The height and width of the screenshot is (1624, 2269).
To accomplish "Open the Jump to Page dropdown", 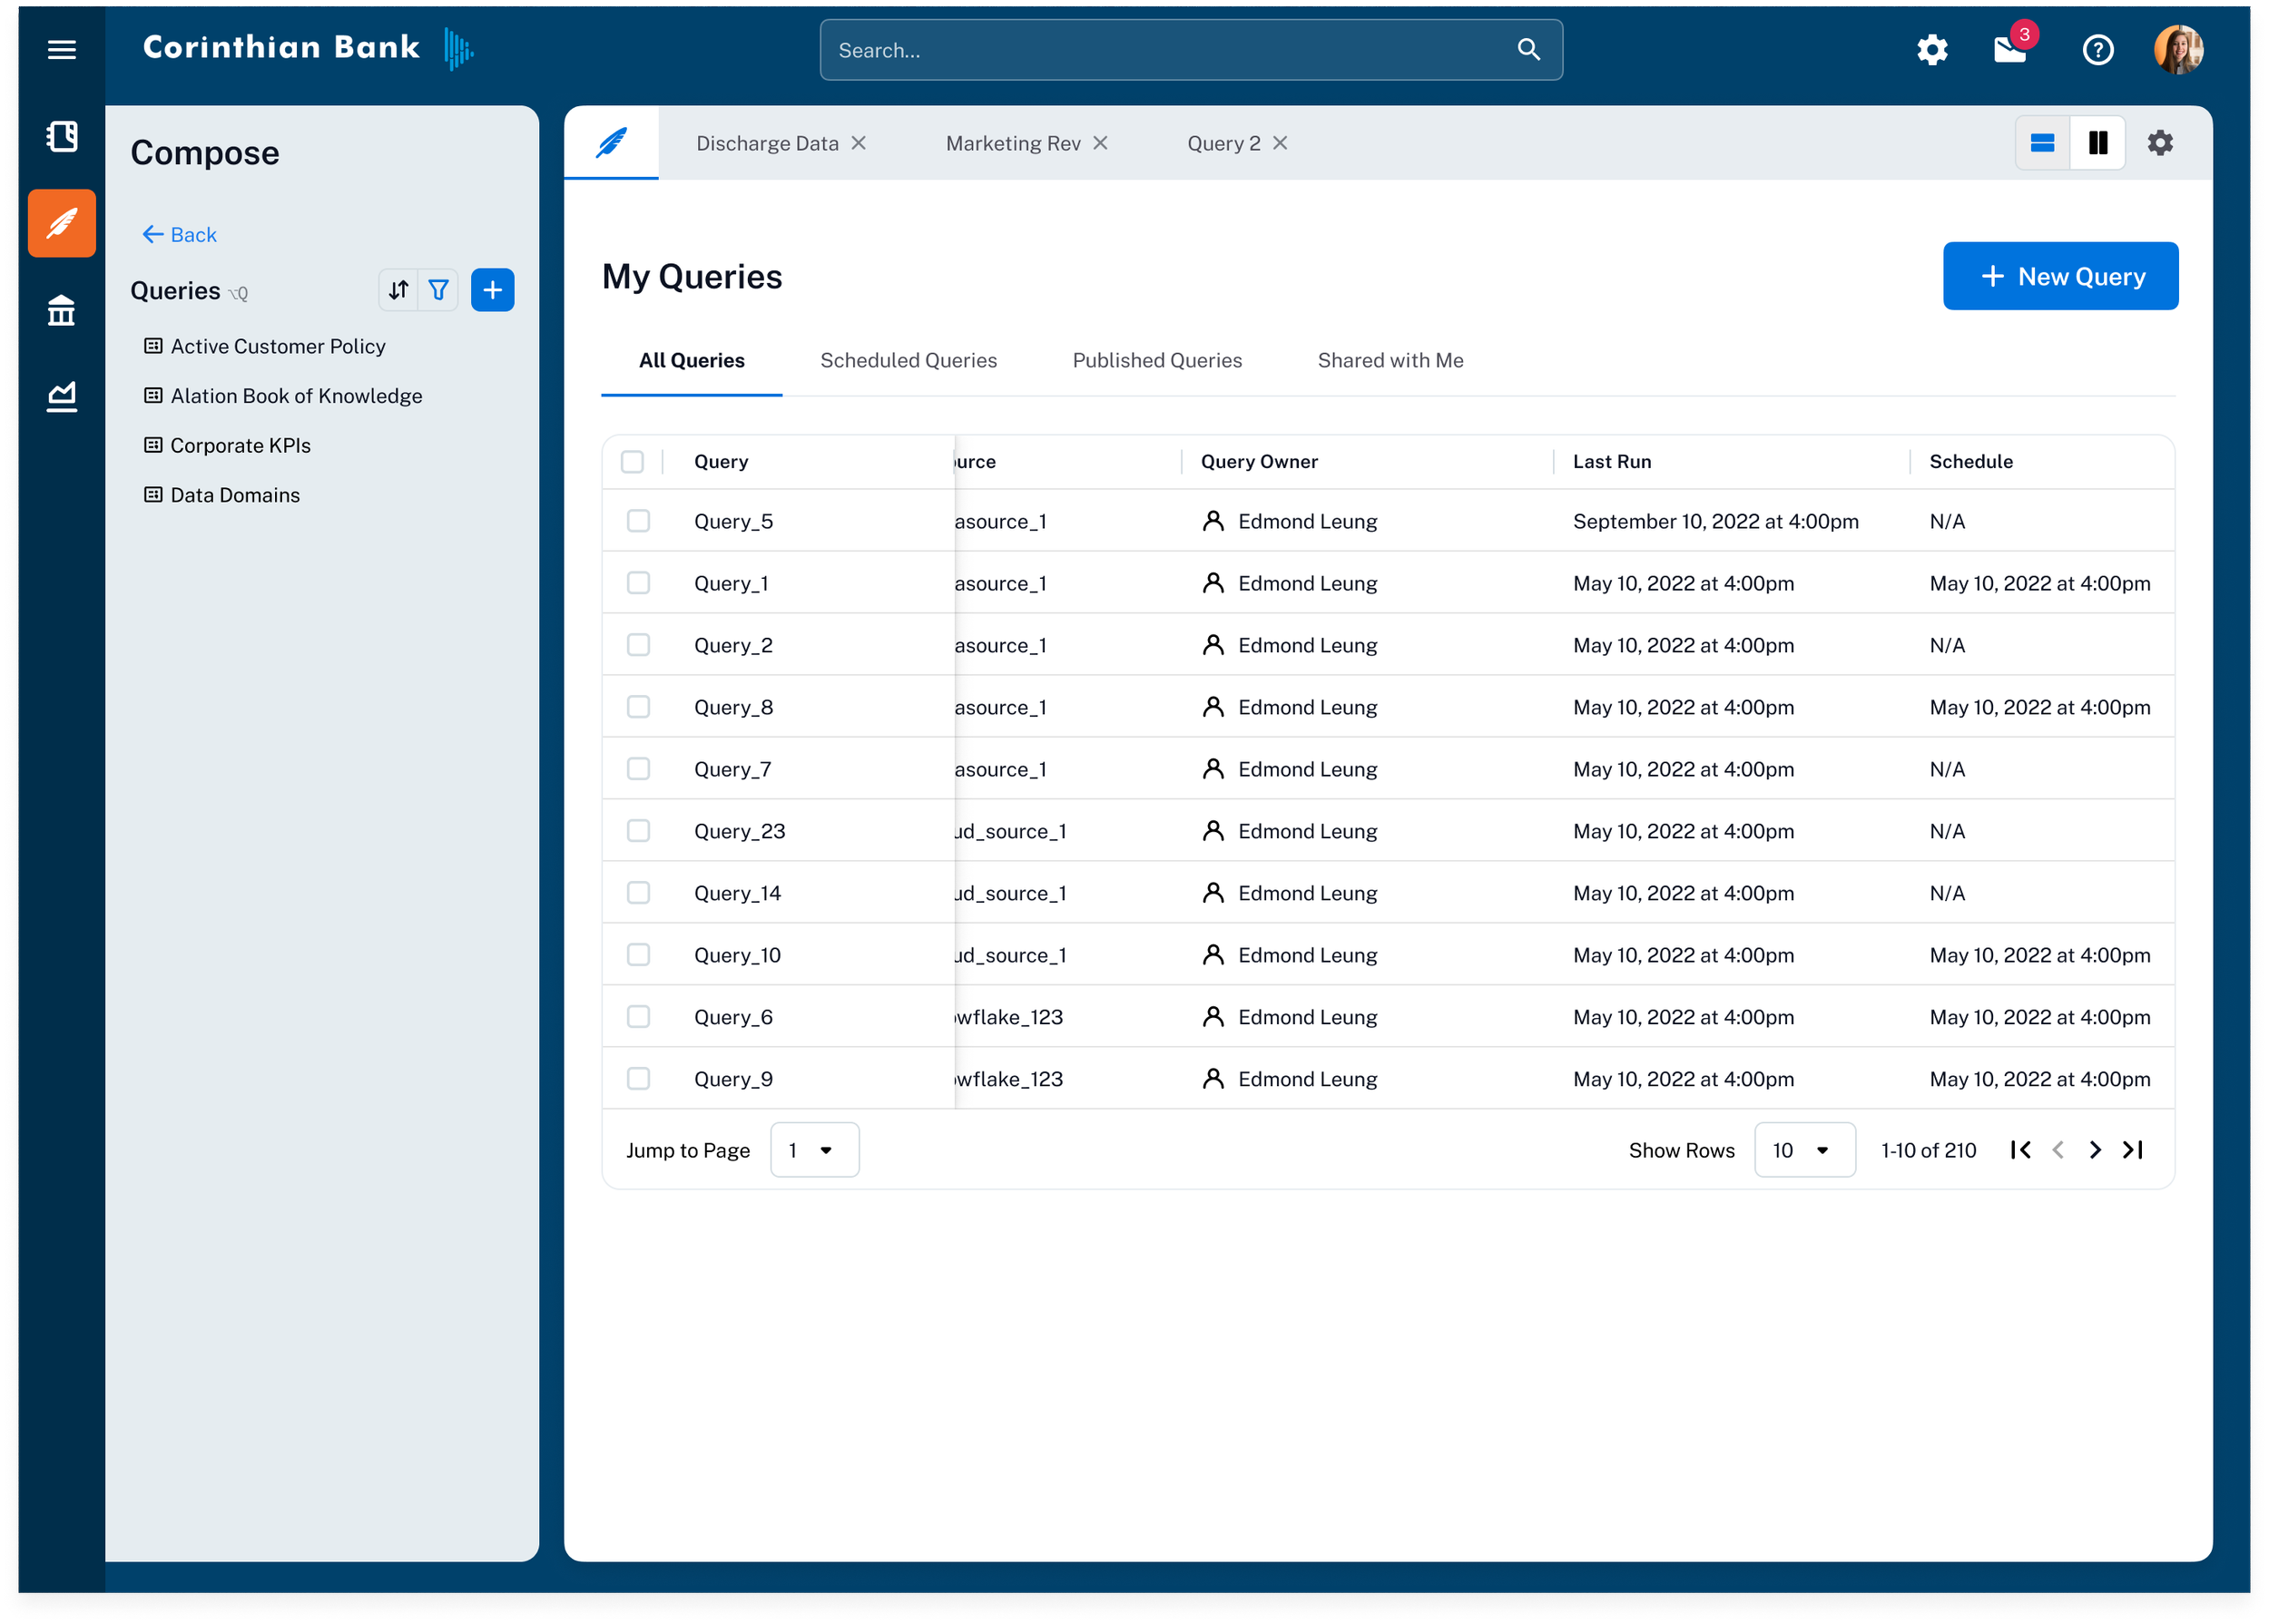I will pyautogui.click(x=813, y=1150).
